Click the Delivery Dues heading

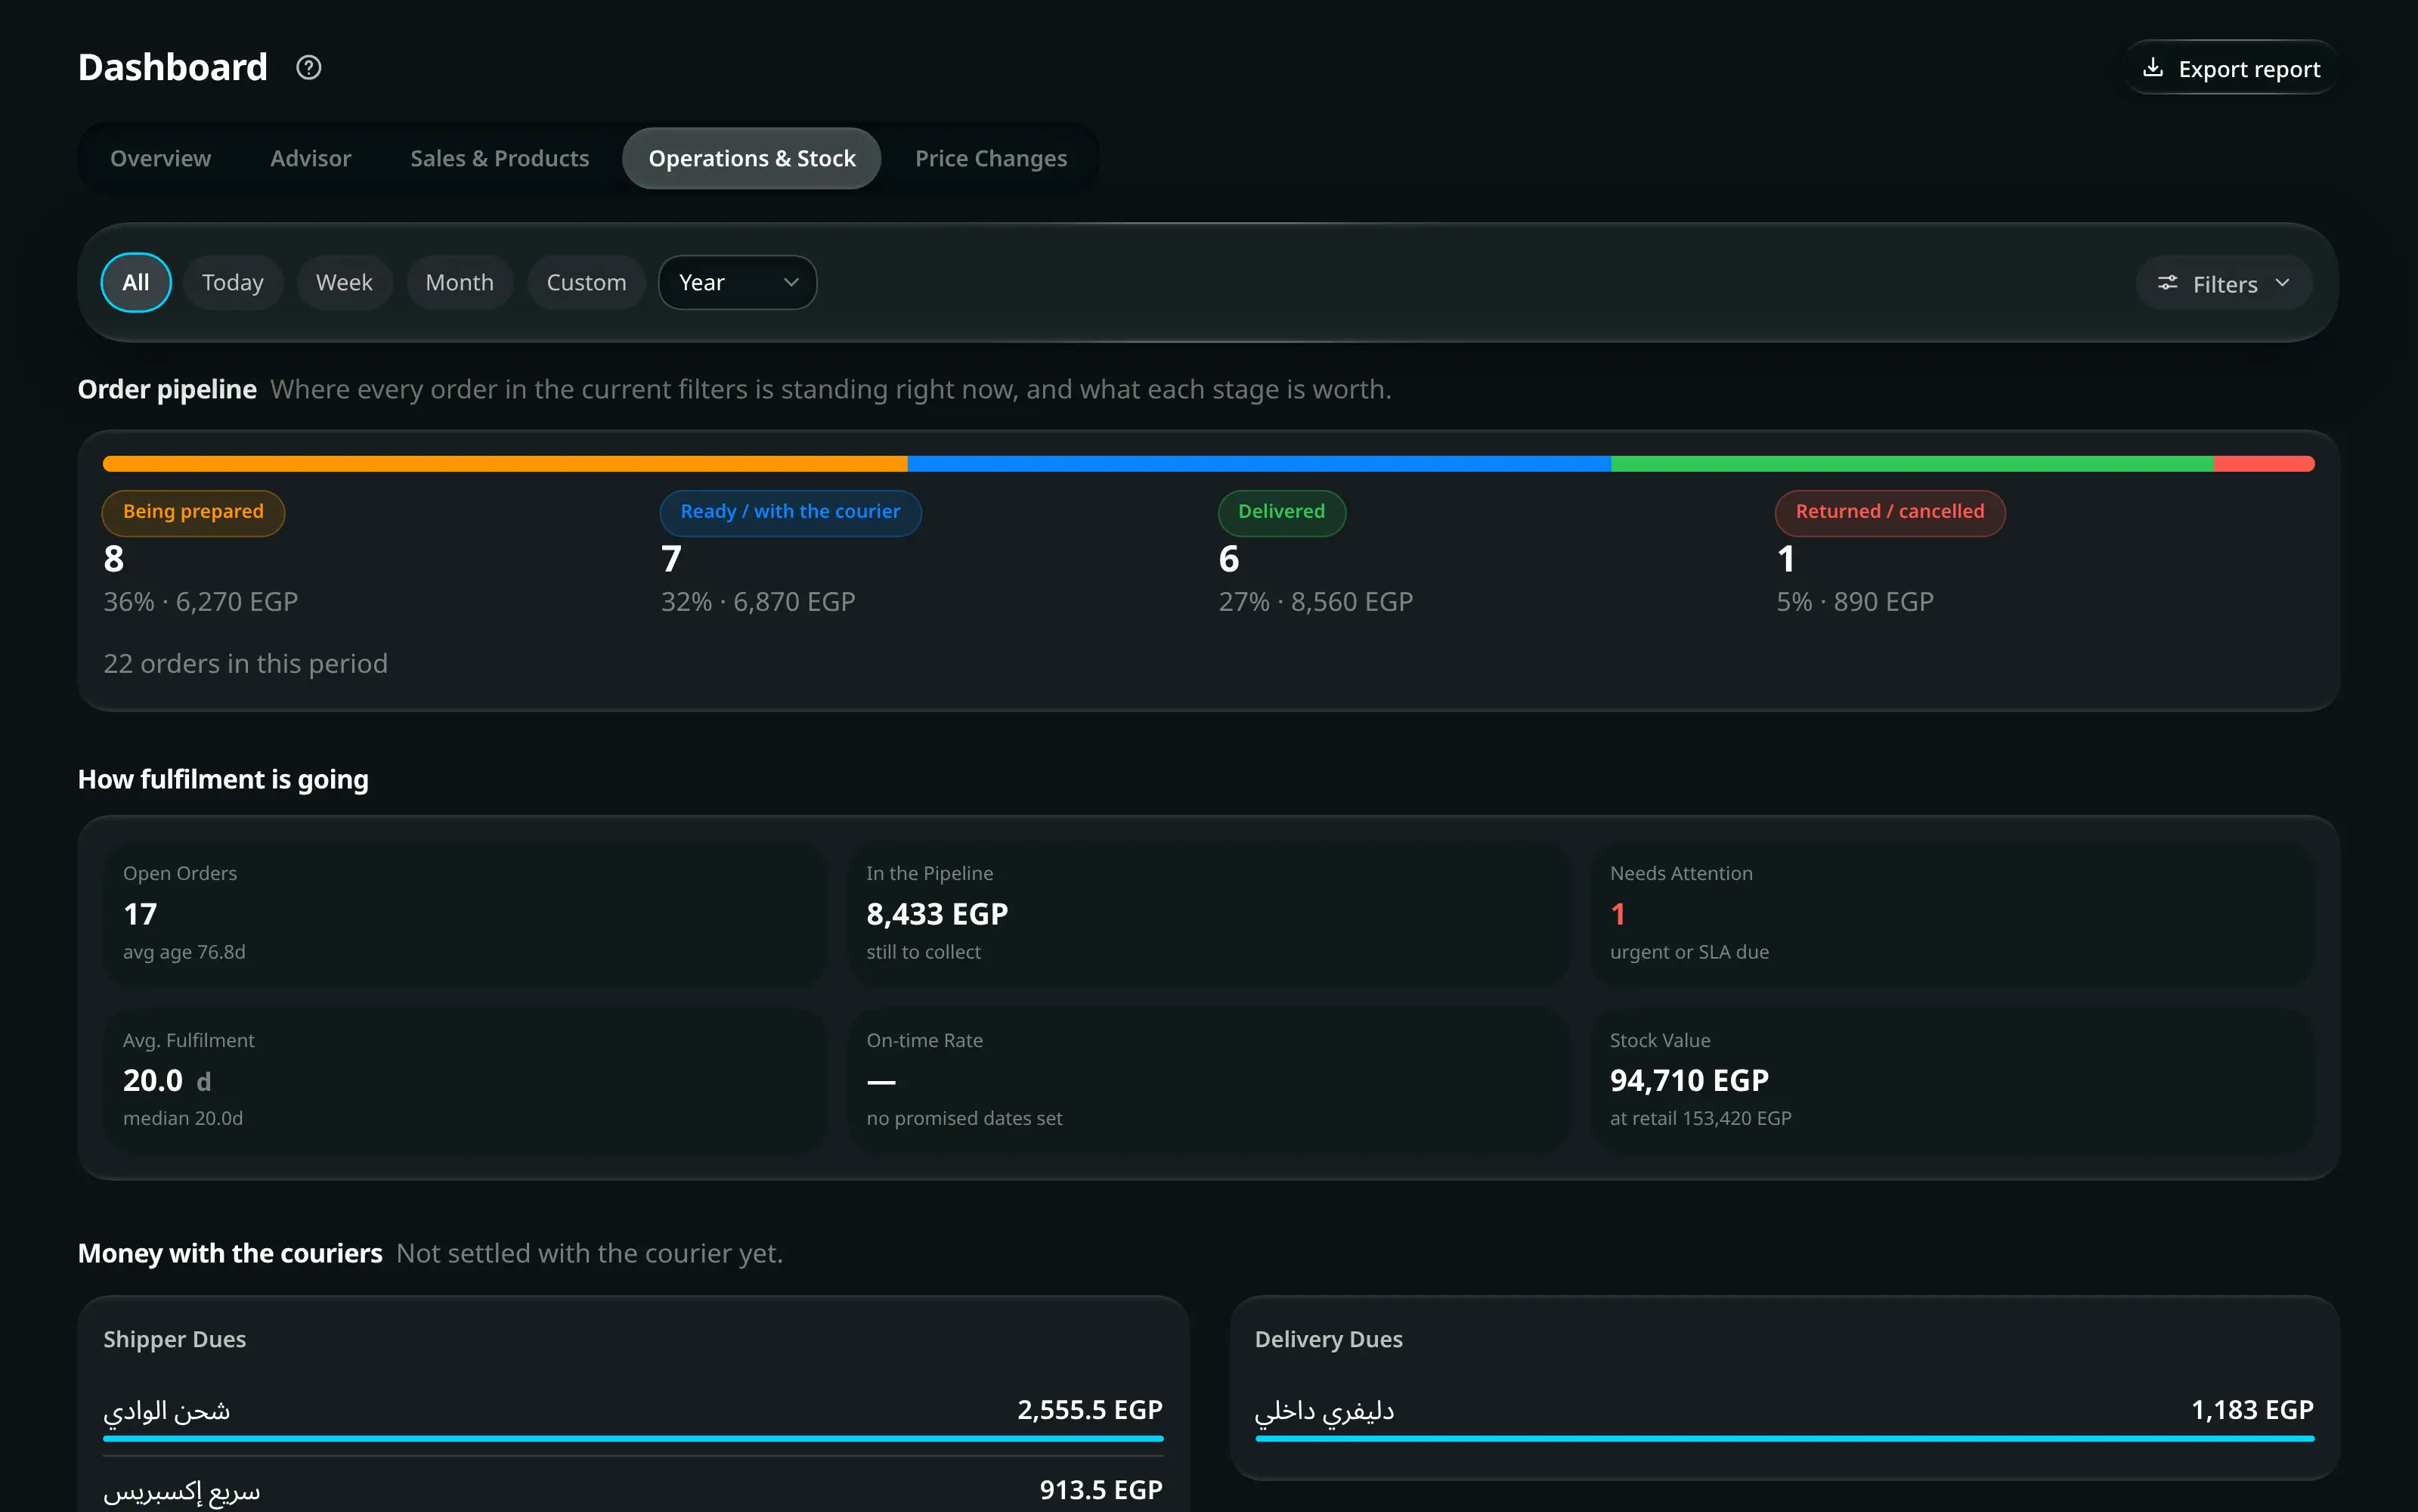[x=1329, y=1340]
